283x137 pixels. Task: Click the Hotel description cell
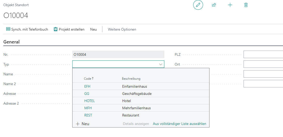coord(126,101)
